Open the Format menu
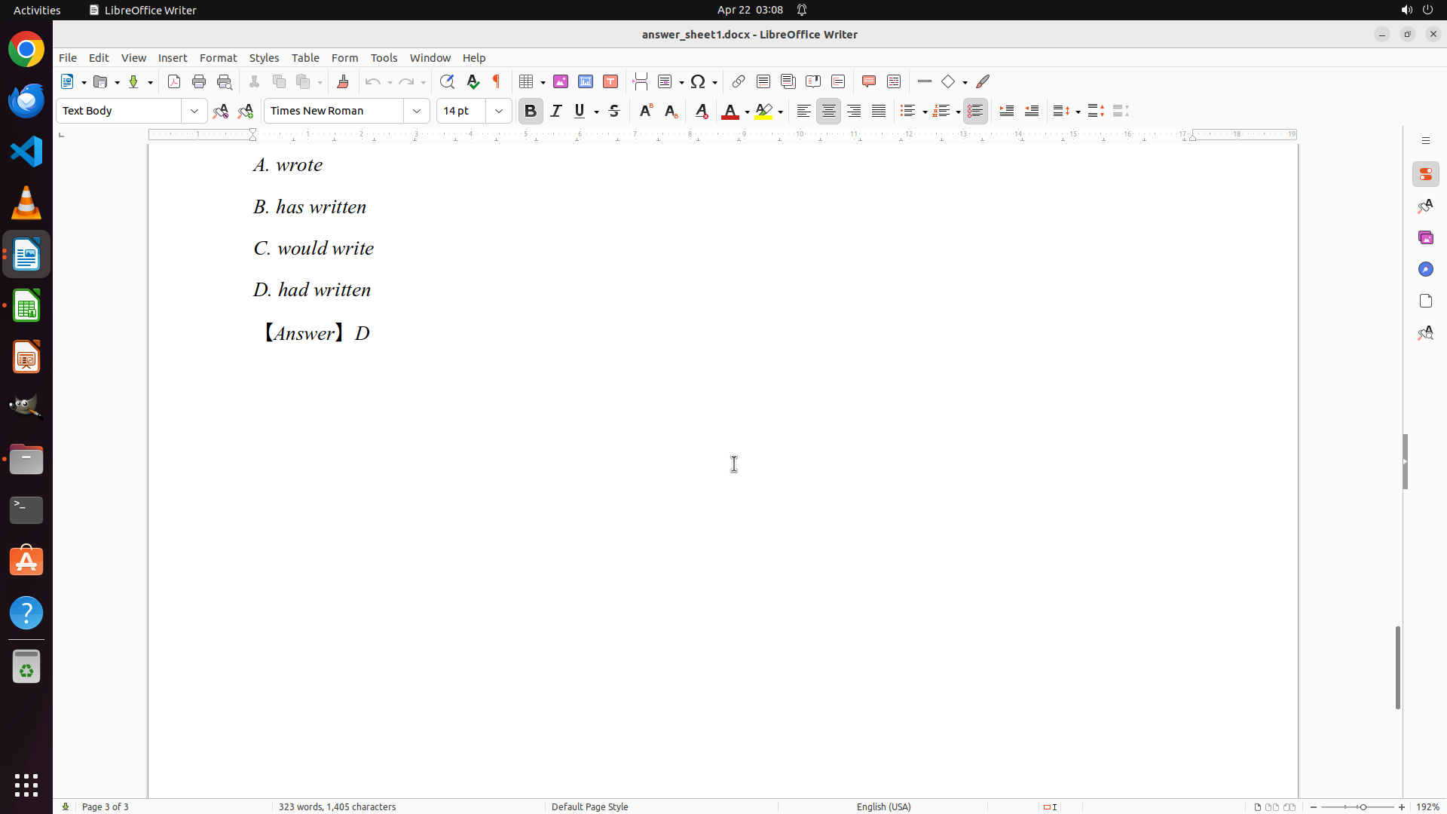1447x814 pixels. [218, 58]
